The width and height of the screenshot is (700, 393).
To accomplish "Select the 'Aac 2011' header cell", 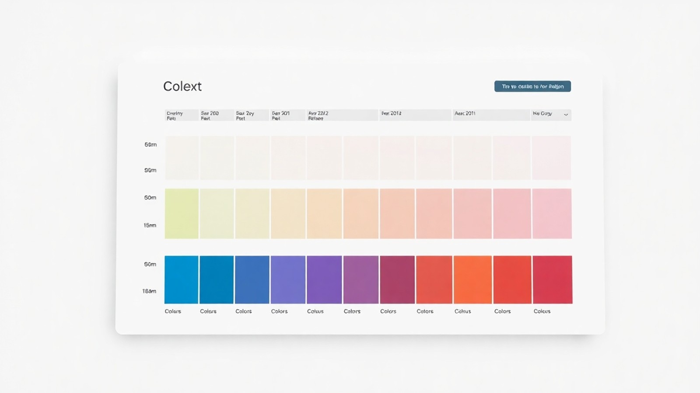I will pyautogui.click(x=491, y=115).
